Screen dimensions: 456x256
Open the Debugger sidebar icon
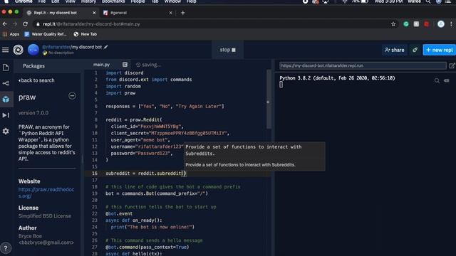pos(6,115)
